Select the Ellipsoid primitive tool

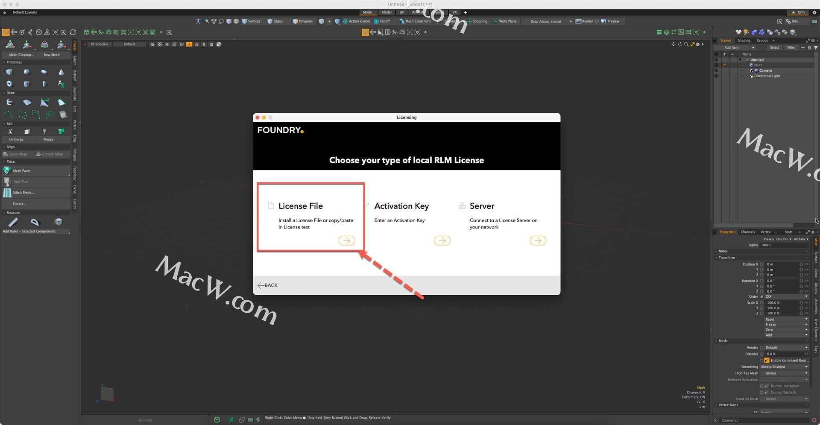tap(44, 72)
